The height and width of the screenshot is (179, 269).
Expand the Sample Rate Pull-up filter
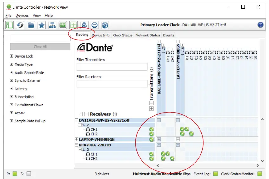pos(11,121)
